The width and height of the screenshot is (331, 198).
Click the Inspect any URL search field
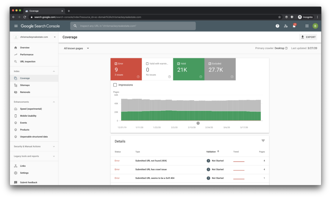click(x=133, y=26)
